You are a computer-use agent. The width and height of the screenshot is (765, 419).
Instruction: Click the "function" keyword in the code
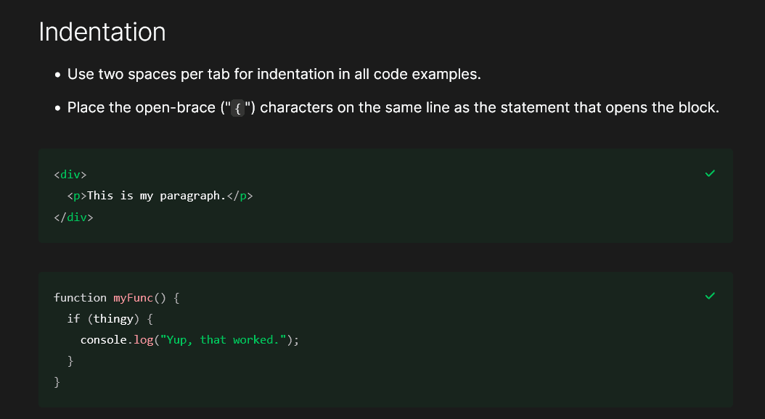(80, 298)
